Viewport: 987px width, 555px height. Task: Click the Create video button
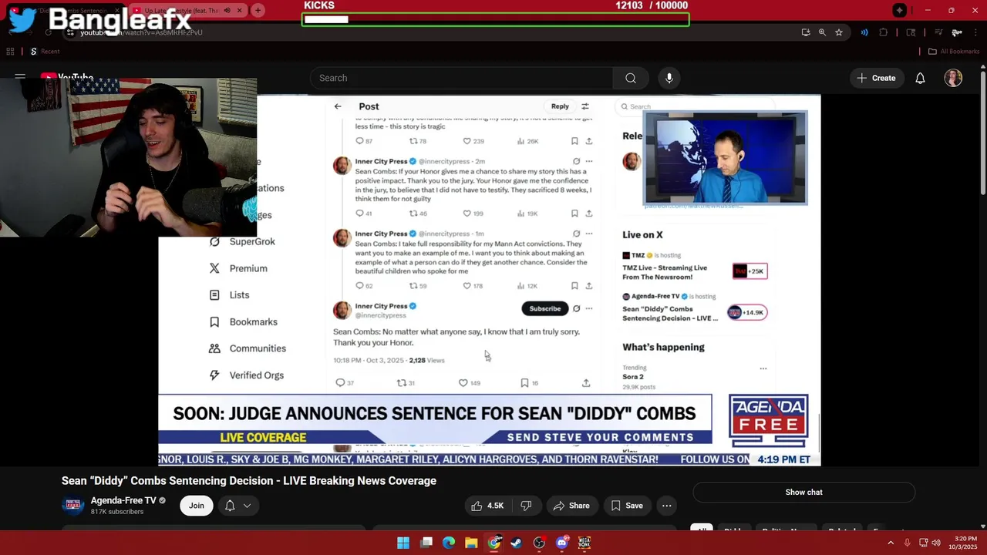(876, 78)
